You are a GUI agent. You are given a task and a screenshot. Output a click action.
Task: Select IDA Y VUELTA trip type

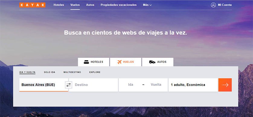(x=27, y=72)
